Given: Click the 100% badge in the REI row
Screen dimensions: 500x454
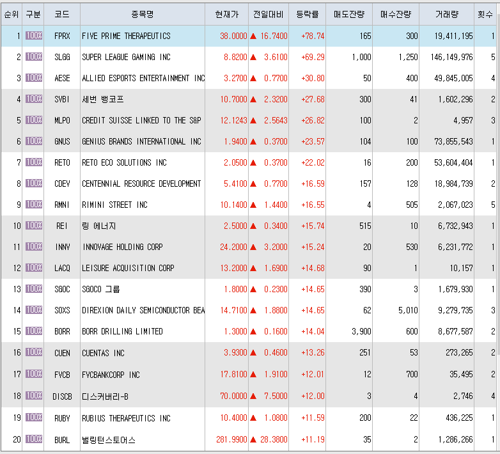Looking at the screenshot, I should (34, 226).
